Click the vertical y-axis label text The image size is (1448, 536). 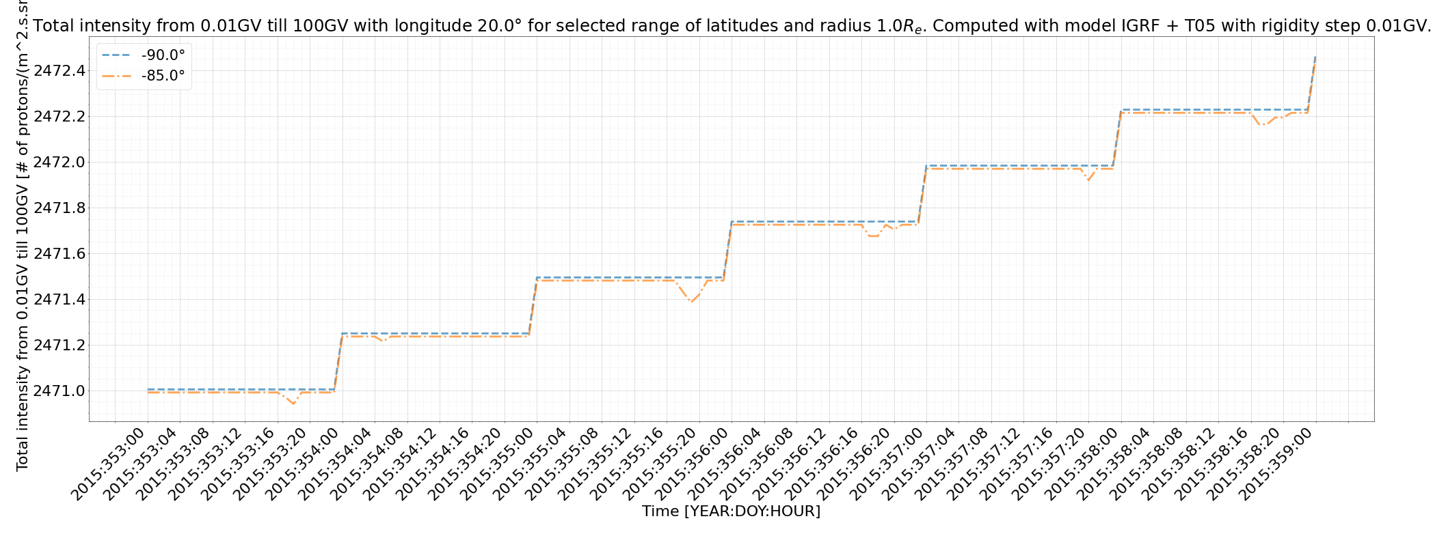click(x=23, y=236)
